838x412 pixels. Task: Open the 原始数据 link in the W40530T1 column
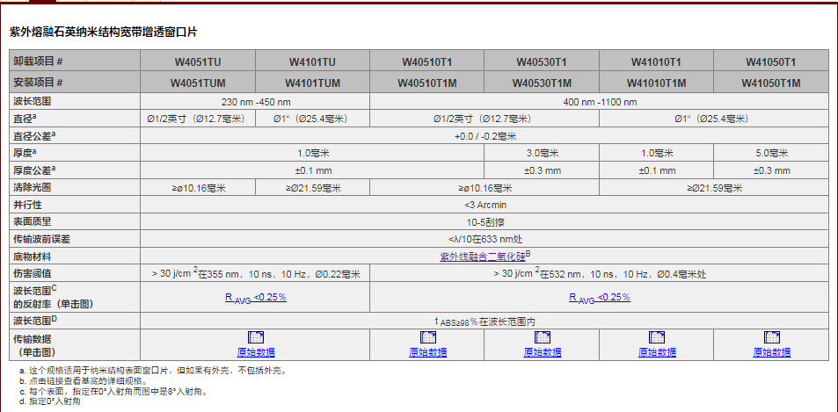pyautogui.click(x=542, y=352)
